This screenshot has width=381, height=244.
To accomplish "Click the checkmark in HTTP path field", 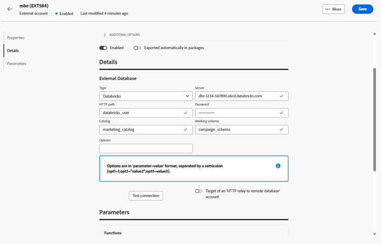I will 185,113.
